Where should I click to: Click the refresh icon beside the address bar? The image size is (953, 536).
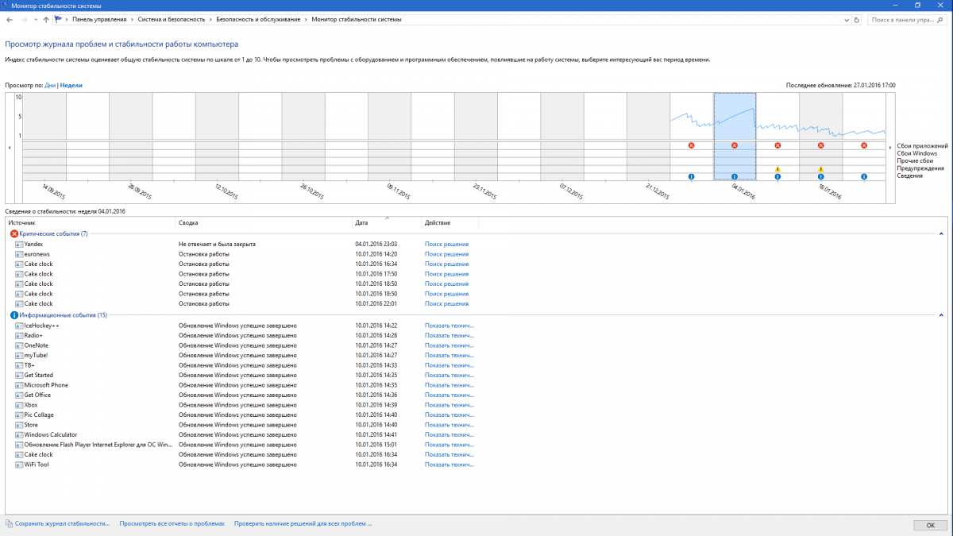pyautogui.click(x=858, y=18)
